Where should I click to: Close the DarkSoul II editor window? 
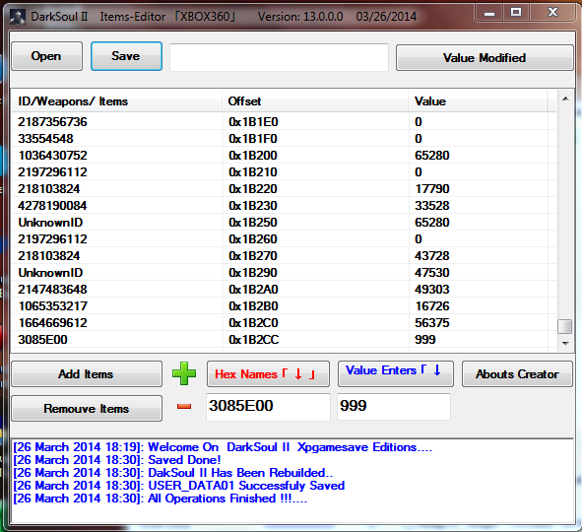(553, 13)
